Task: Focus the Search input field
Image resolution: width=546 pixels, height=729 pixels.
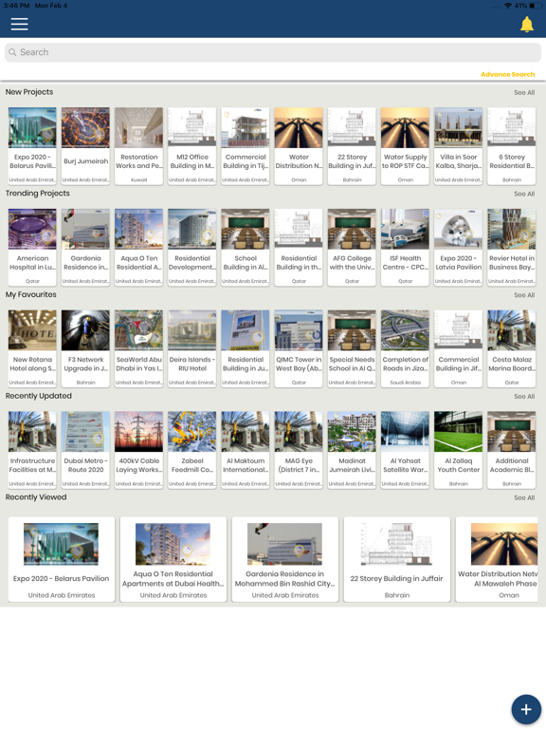Action: point(273,52)
